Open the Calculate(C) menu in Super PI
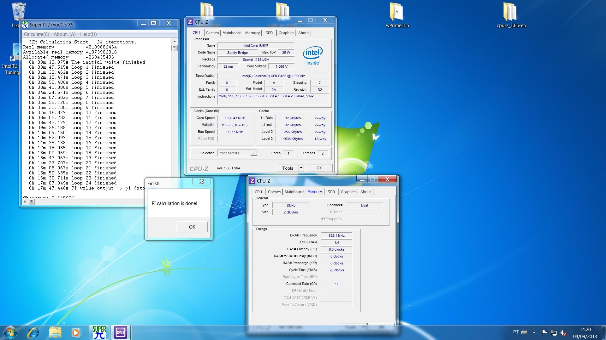Image resolution: width=606 pixels, height=340 pixels. [37, 34]
